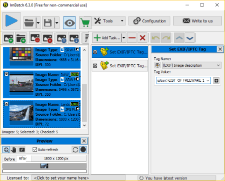The width and height of the screenshot is (225, 181).
Task: Close the Preview panel
Action: click(x=84, y=141)
